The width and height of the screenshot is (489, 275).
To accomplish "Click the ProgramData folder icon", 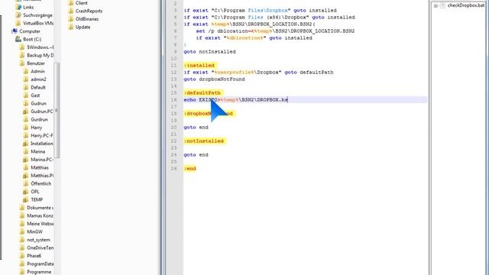I will click(22, 264).
